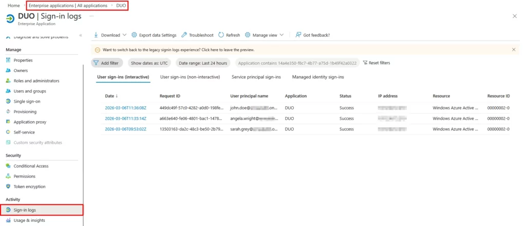The image size is (526, 226).
Task: Switch to User sign-ins (non-interactive) tab
Action: point(190,77)
